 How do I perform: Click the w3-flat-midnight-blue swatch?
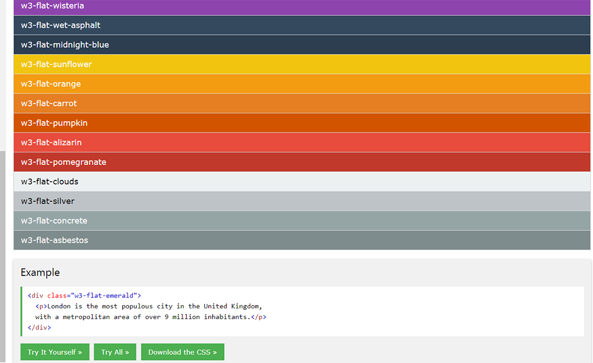point(302,45)
